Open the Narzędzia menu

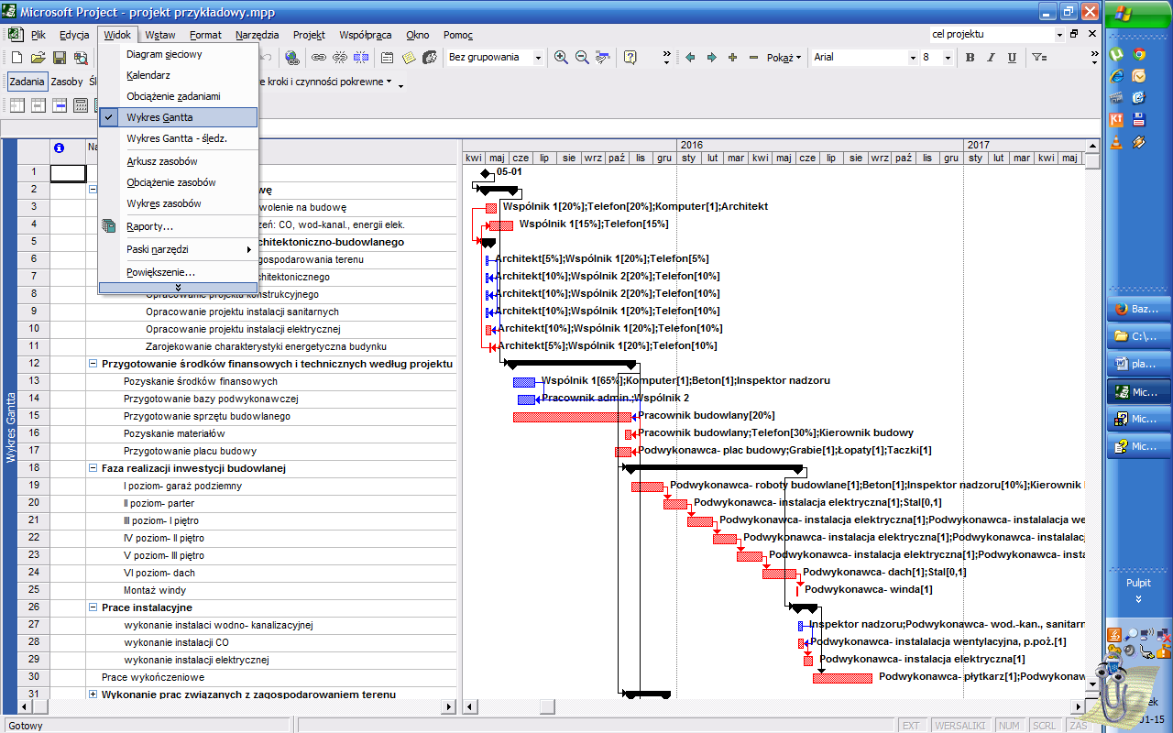click(257, 35)
